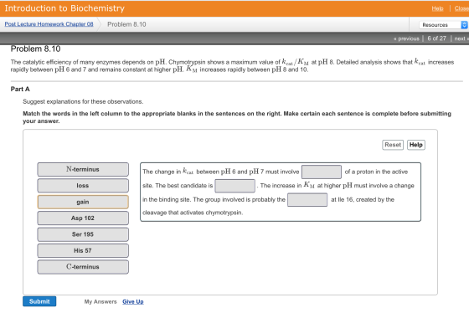Submit the answer

coord(39,301)
